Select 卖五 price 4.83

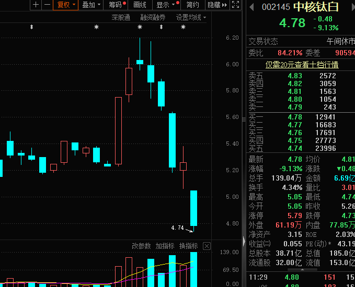295,76
